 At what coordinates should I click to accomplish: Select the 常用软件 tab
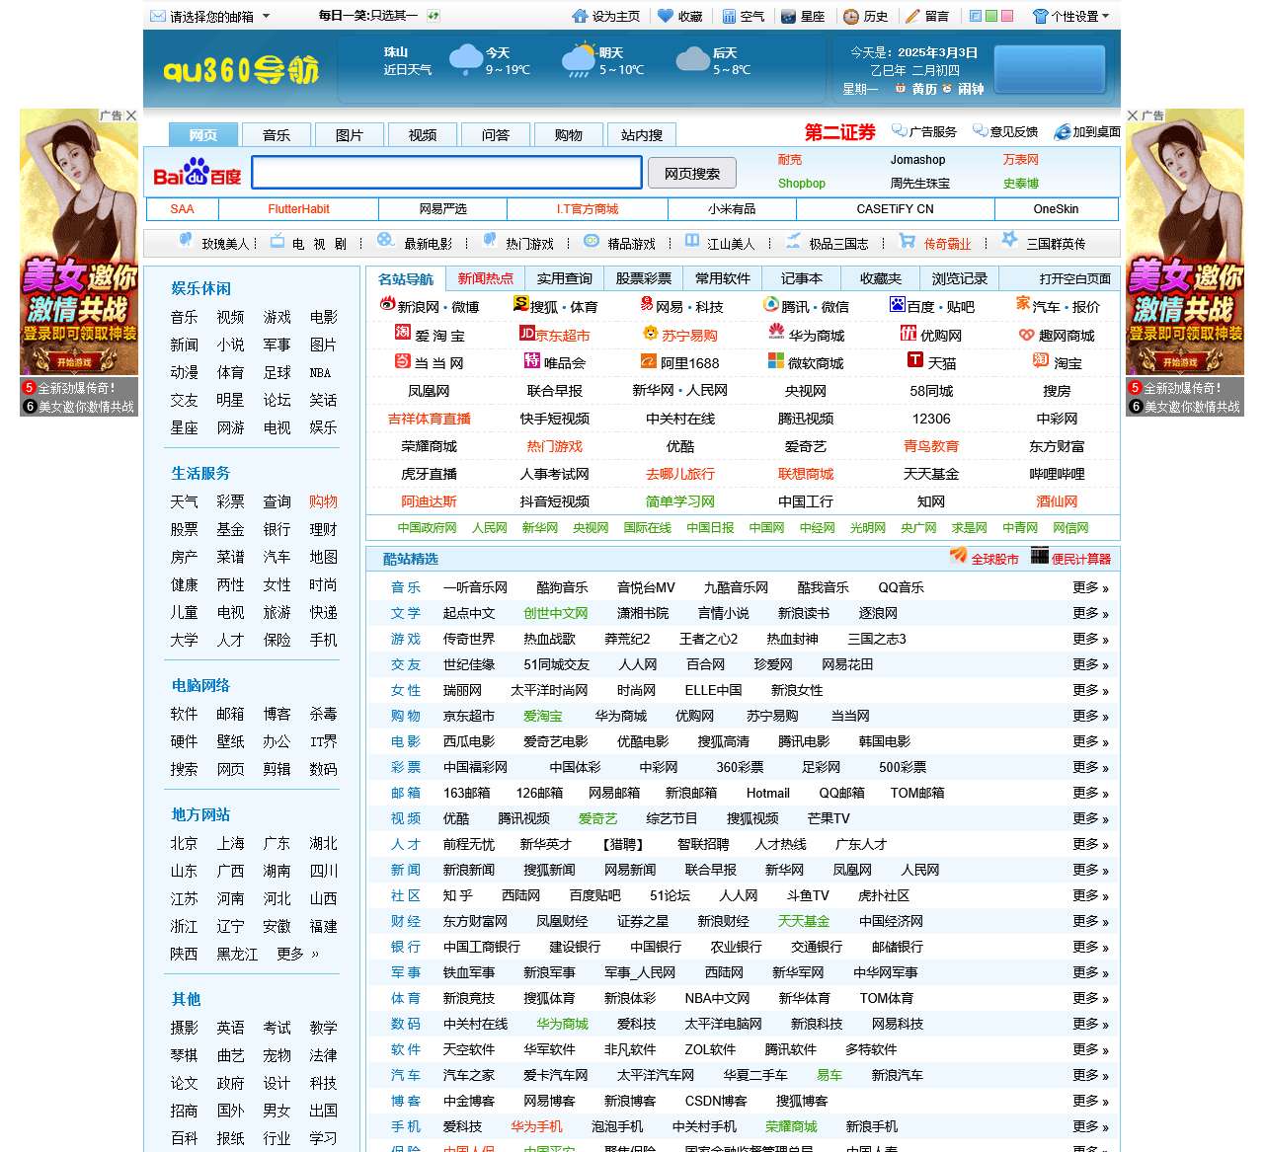coord(722,278)
